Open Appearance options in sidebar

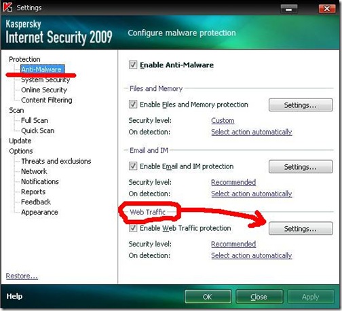(39, 212)
